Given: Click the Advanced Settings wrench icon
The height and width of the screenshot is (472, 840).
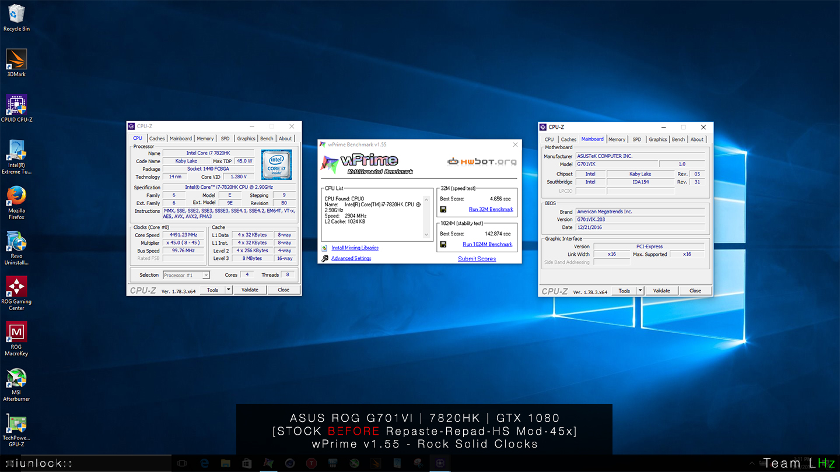Looking at the screenshot, I should coord(324,258).
